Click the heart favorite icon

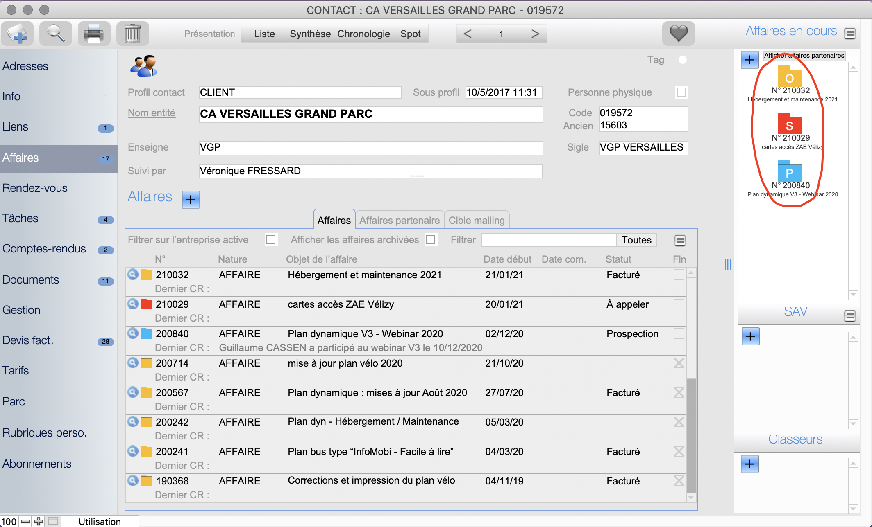click(x=678, y=34)
